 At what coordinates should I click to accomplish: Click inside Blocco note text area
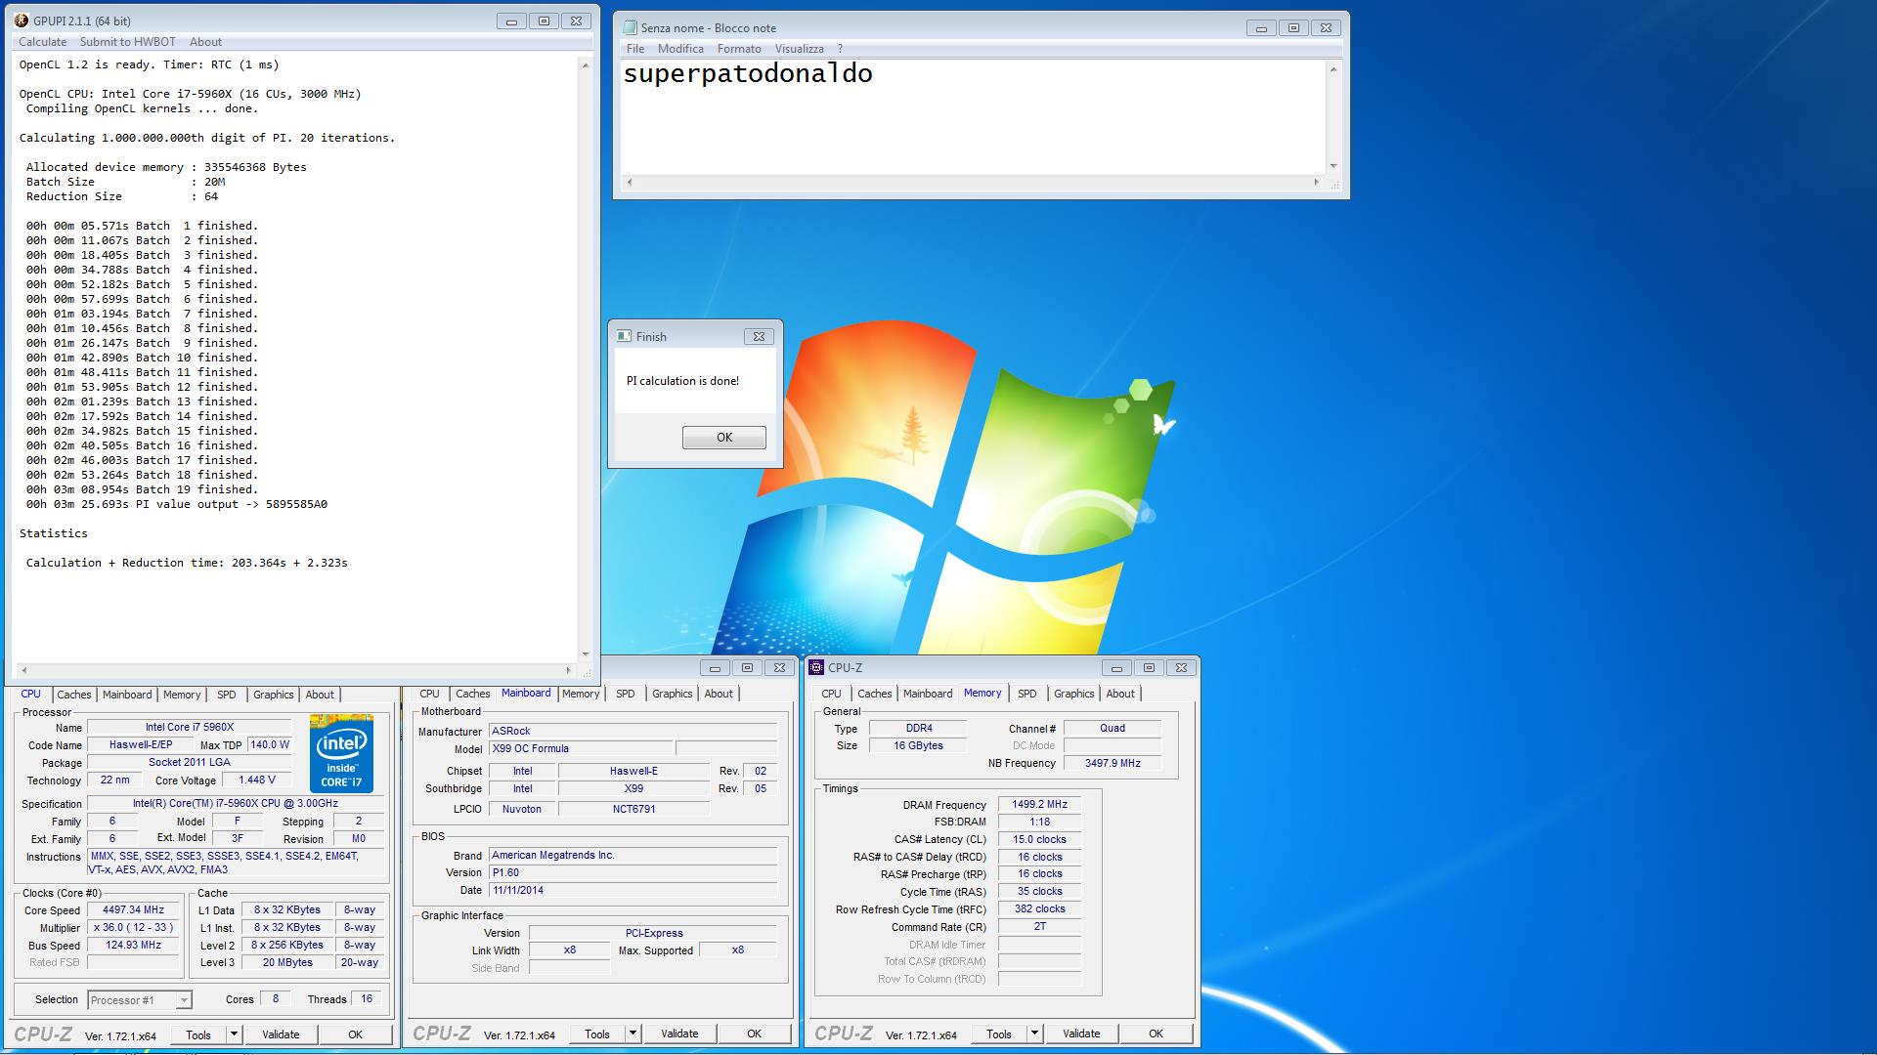click(x=973, y=117)
